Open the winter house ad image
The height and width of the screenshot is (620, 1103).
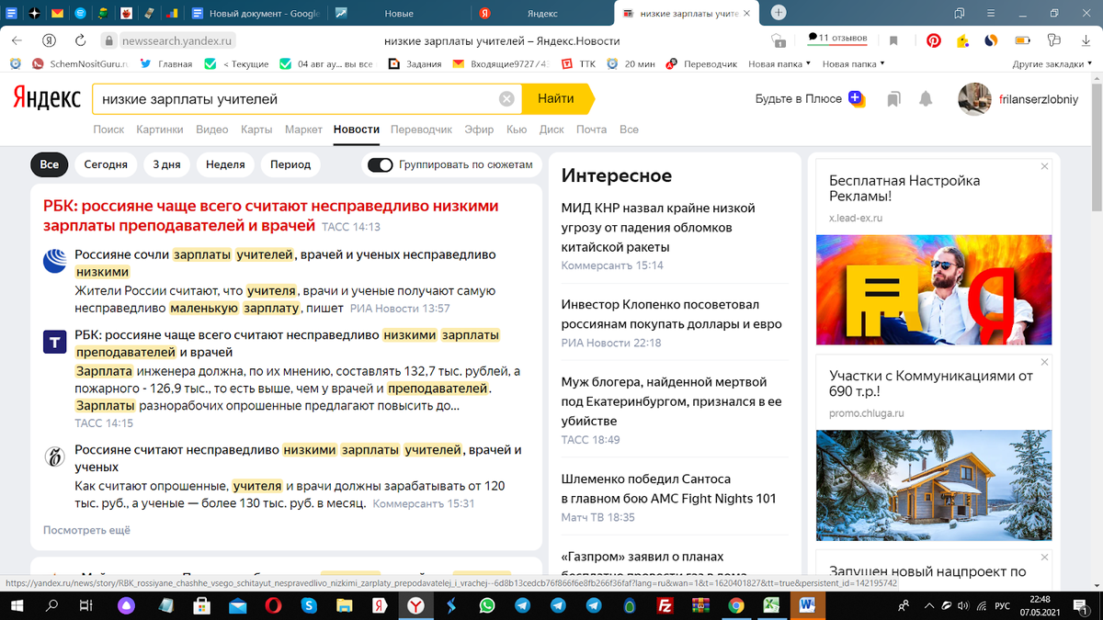click(933, 486)
